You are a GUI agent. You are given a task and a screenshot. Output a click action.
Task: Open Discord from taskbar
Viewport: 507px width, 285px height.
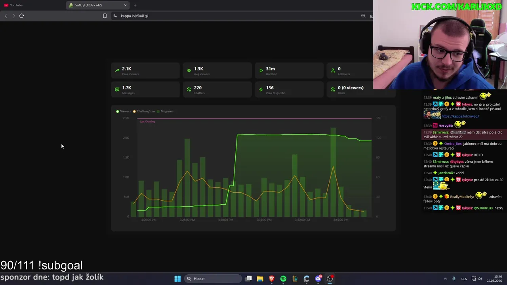tap(318, 279)
